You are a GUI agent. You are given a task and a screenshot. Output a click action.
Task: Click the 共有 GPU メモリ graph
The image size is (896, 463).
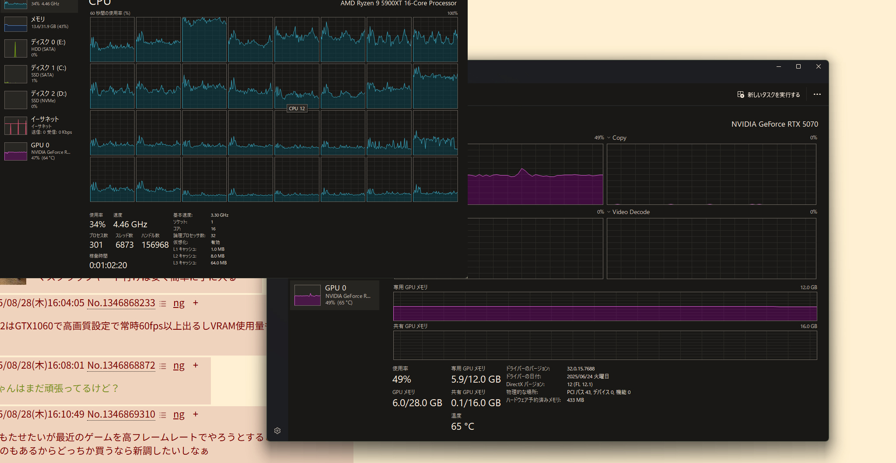click(605, 345)
